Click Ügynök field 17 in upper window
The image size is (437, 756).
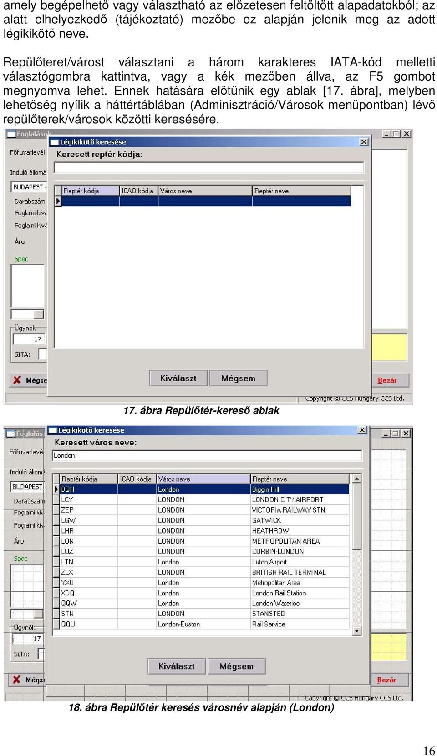pyautogui.click(x=29, y=339)
